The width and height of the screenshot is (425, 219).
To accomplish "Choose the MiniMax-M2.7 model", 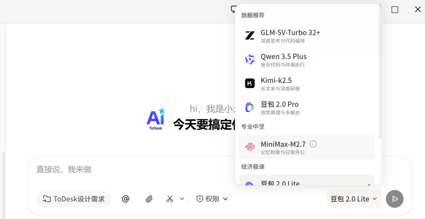I will click(307, 147).
